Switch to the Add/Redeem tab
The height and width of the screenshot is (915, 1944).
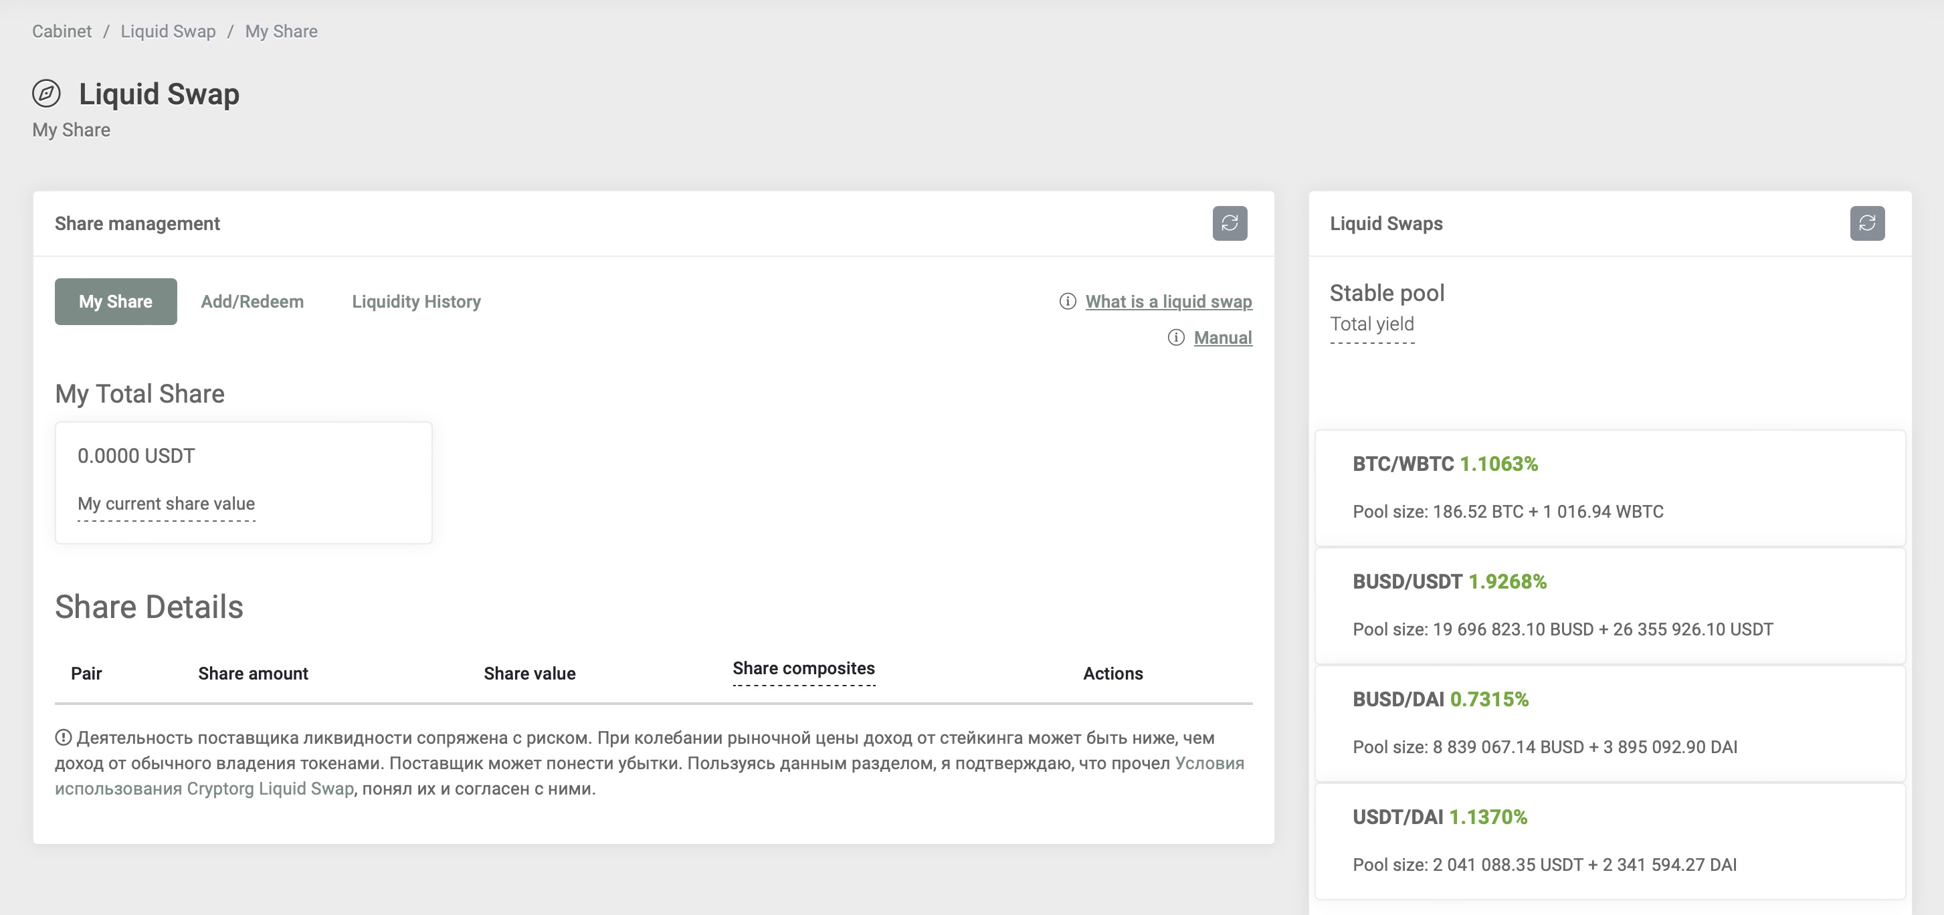pyautogui.click(x=252, y=301)
